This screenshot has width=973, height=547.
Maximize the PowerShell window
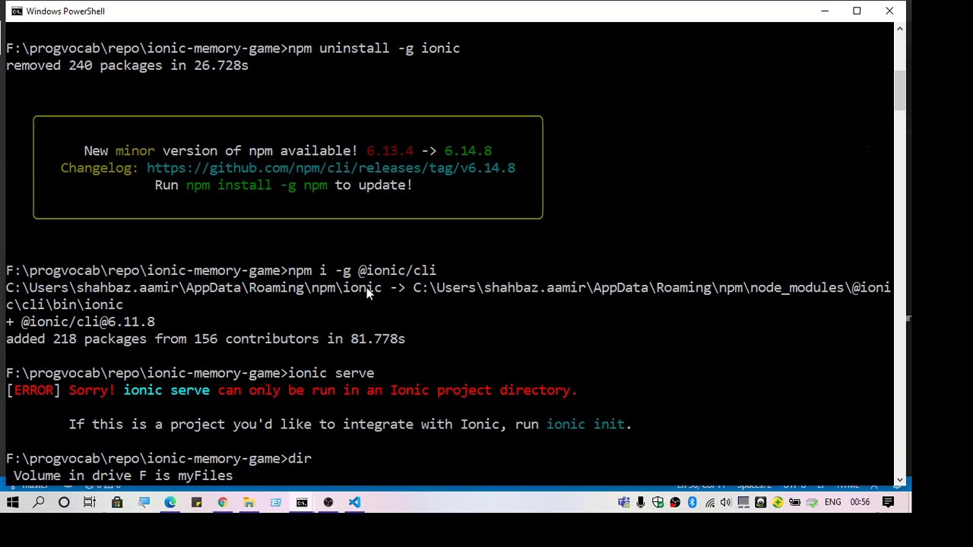(x=857, y=11)
